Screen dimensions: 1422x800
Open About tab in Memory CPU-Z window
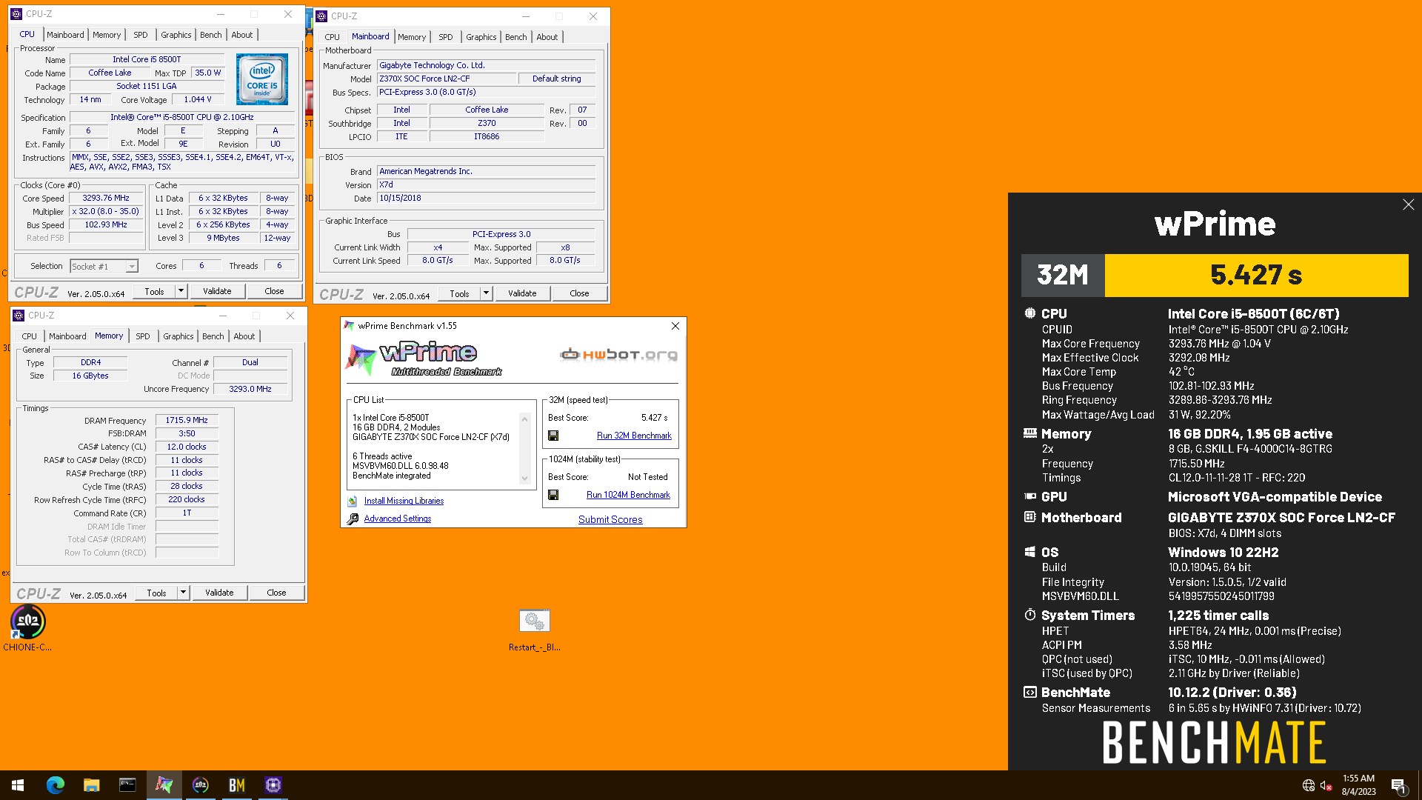244,336
